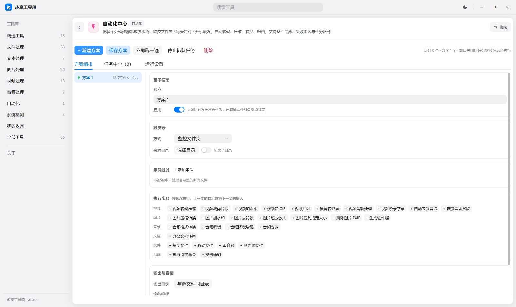Click 与源文件同目录 output button
The width and height of the screenshot is (516, 307).
193,284
